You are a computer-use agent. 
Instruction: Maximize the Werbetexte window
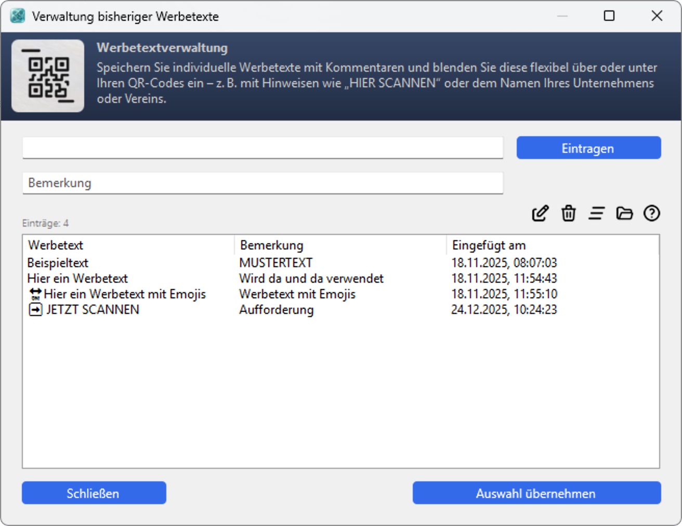pyautogui.click(x=609, y=16)
